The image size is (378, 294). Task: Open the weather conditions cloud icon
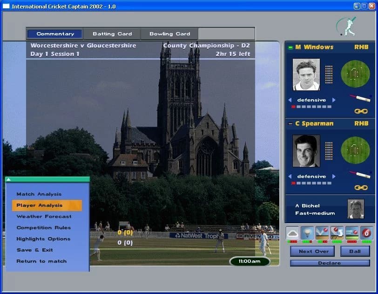point(292,233)
